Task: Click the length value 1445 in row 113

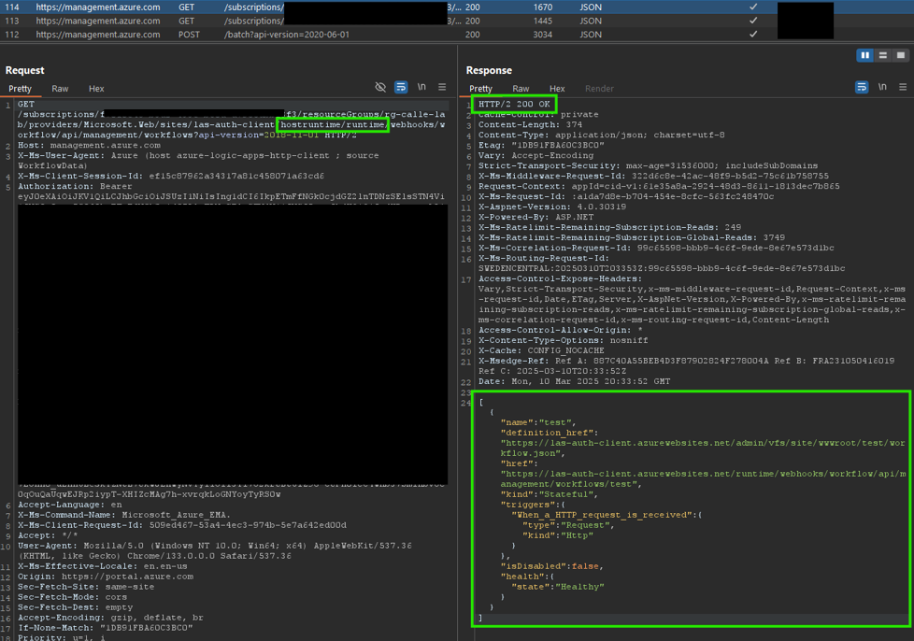Action: pos(543,21)
